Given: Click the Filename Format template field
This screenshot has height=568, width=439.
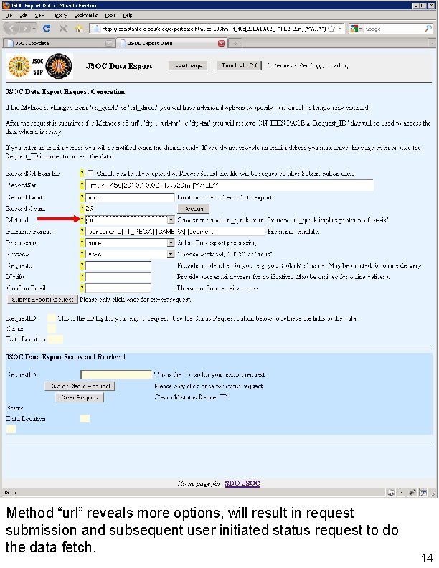Looking at the screenshot, I should click(175, 231).
